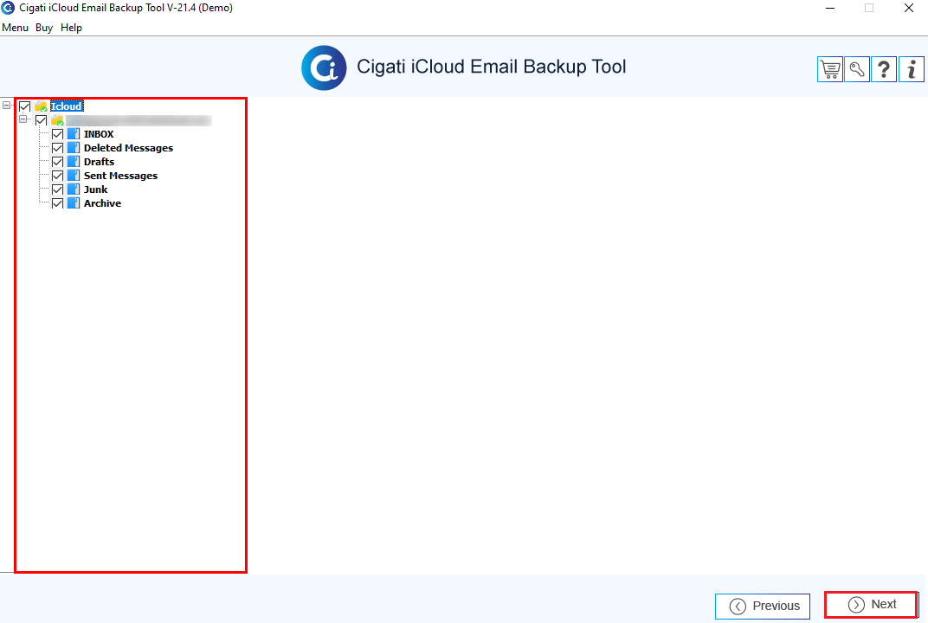Uncheck the Icloud root checkbox

click(x=25, y=106)
